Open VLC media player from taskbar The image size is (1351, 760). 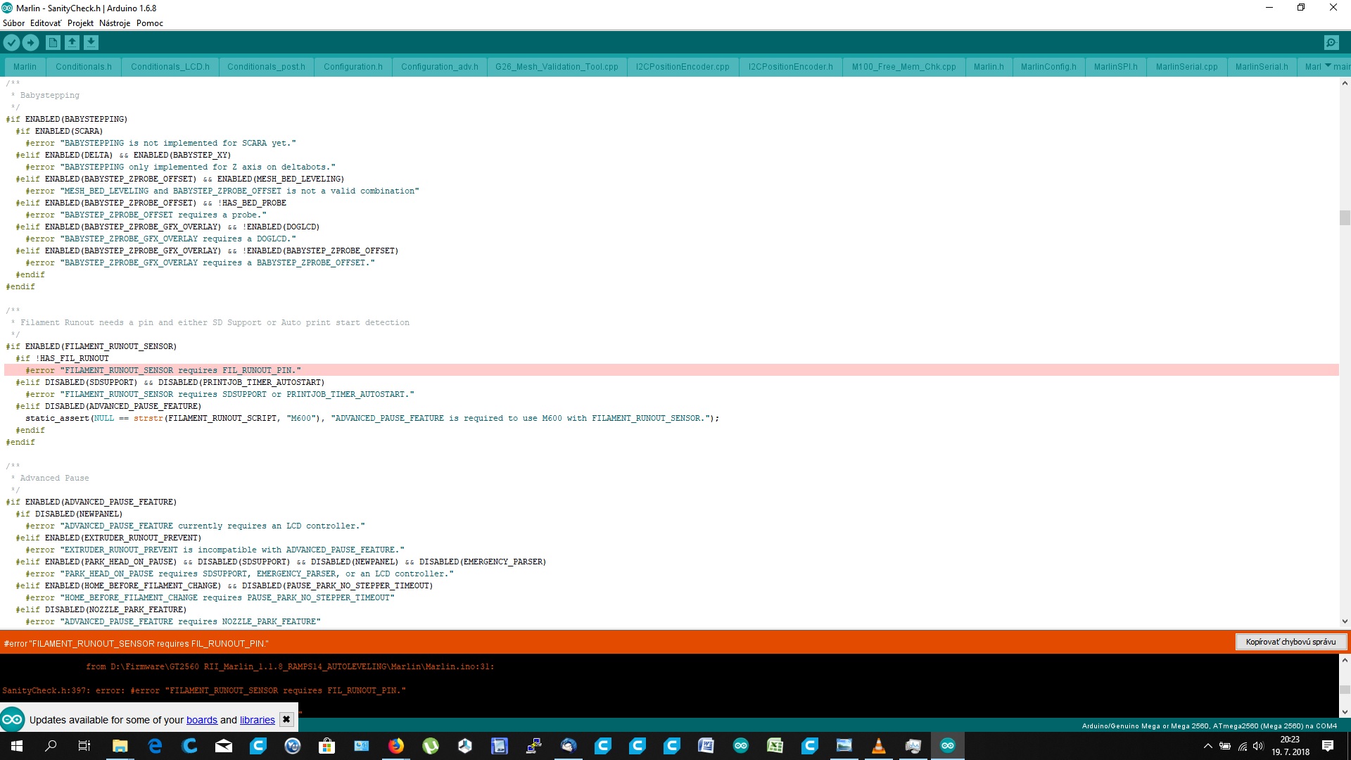tap(878, 746)
